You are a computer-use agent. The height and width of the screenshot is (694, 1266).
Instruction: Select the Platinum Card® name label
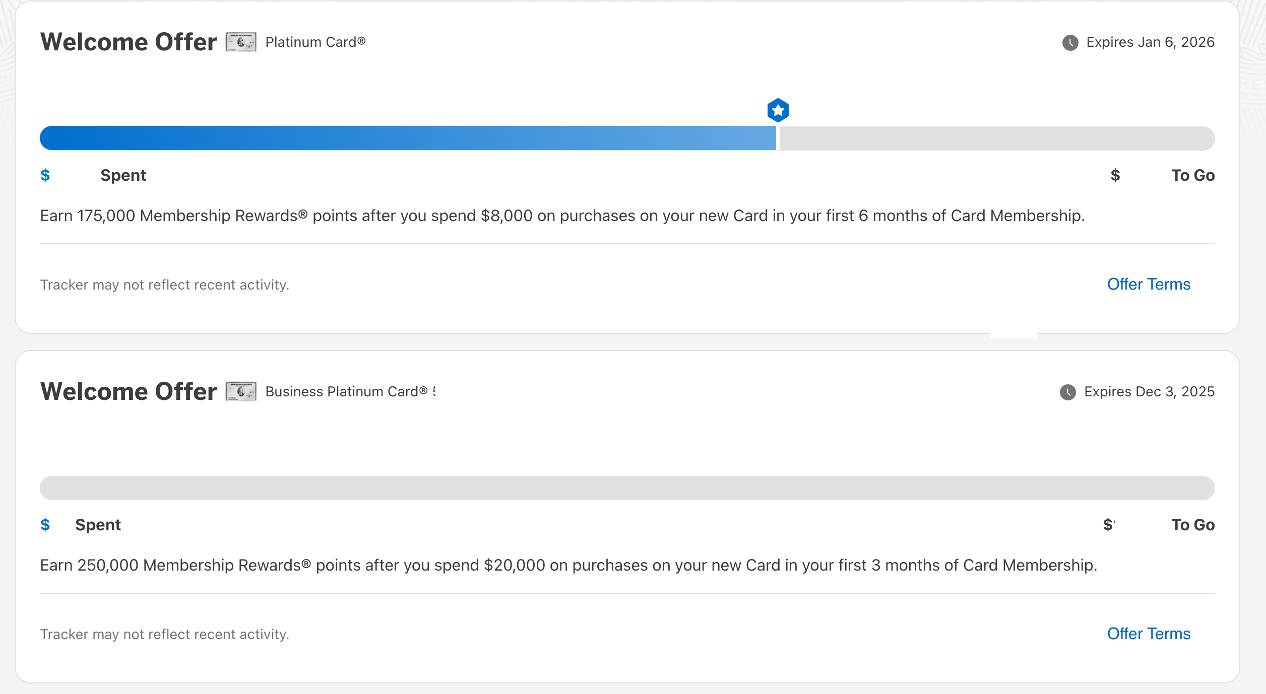click(315, 42)
